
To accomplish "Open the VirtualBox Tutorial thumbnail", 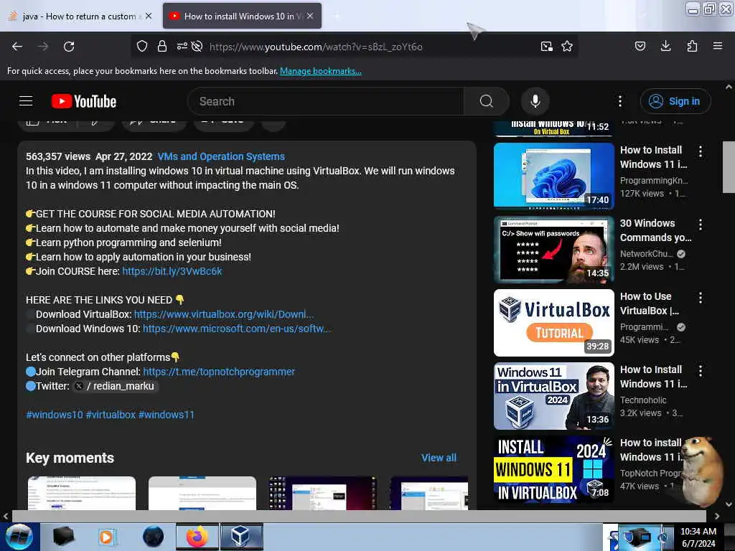I will pos(553,322).
